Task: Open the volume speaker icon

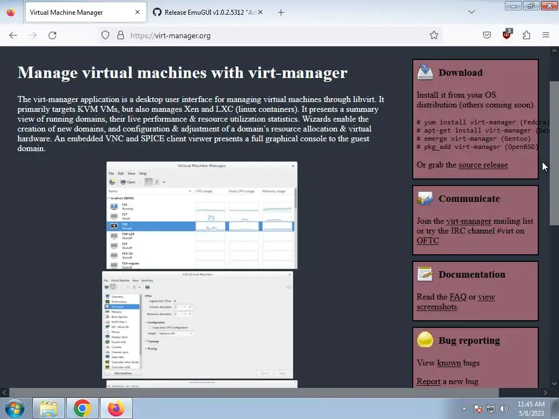Action: tap(504, 409)
